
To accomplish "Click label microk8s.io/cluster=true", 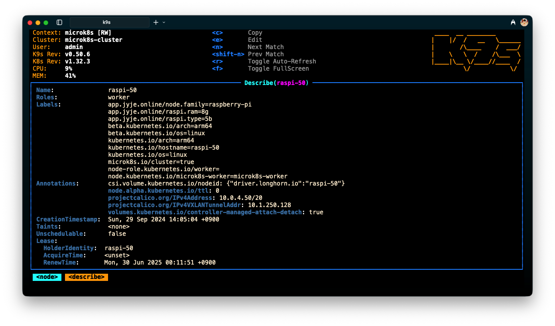I will [151, 162].
